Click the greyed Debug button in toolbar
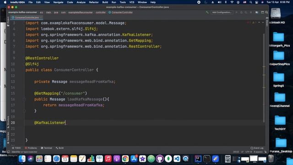Screen dimensions: 293x165 [x=241, y=12]
